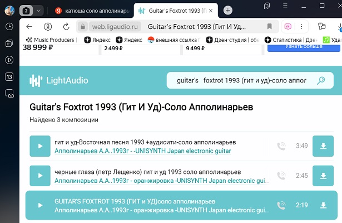
Task: Click the Yandex home Я button
Action: tap(48, 27)
